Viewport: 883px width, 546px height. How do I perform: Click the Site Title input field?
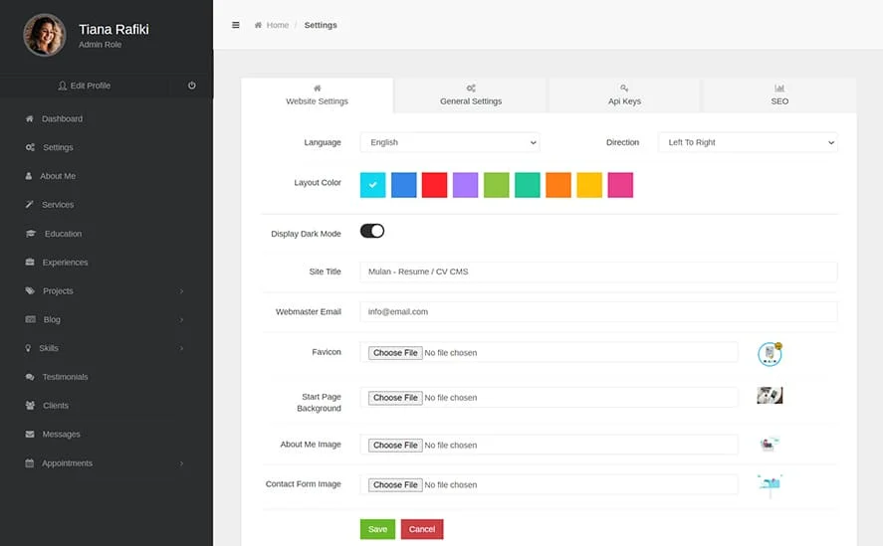(598, 272)
